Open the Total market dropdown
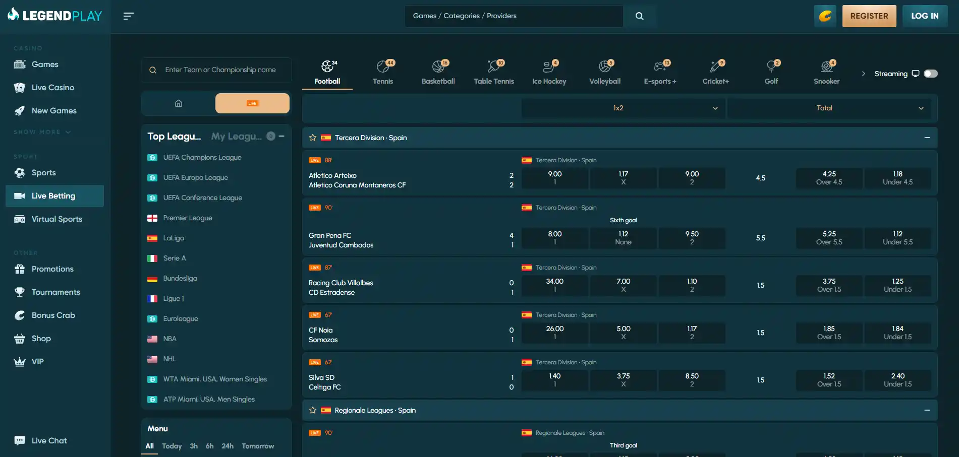Viewport: 959px width, 457px height. point(829,108)
